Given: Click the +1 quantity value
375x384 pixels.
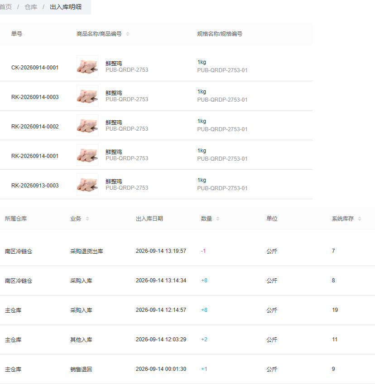Looking at the screenshot, I should [204, 369].
